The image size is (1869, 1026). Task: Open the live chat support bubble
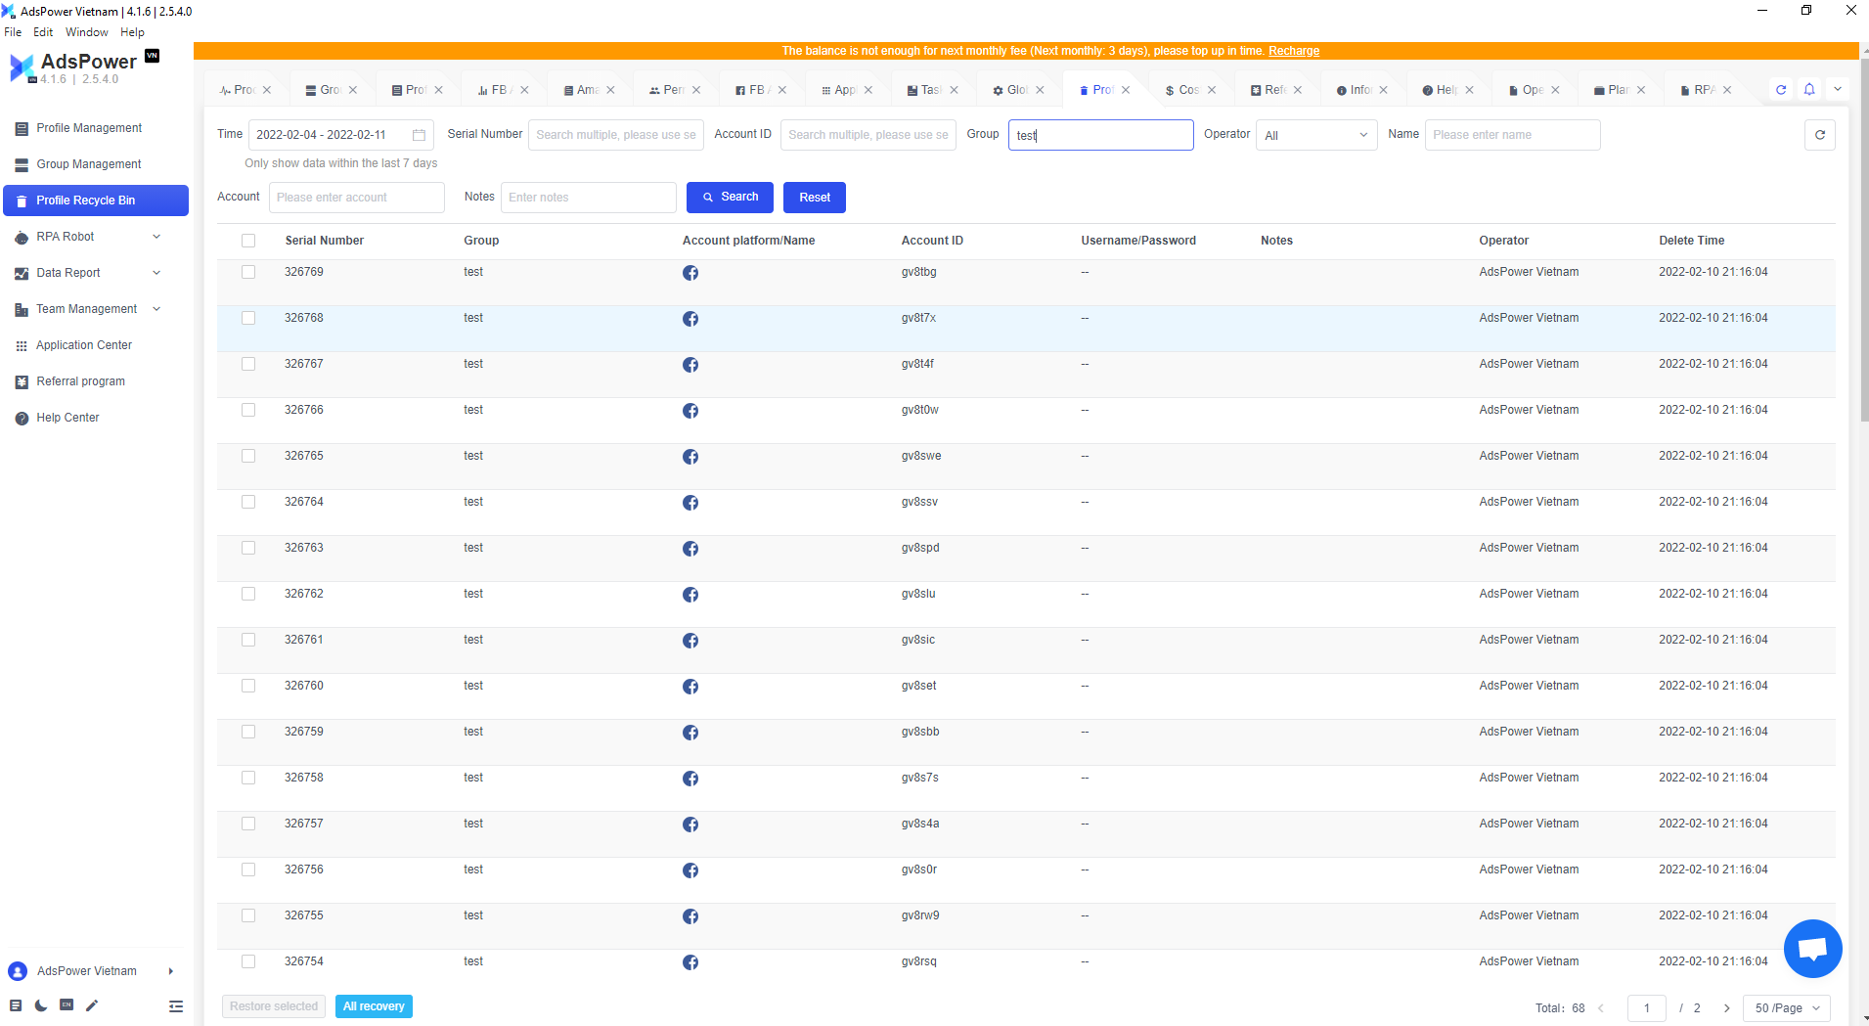[1812, 949]
